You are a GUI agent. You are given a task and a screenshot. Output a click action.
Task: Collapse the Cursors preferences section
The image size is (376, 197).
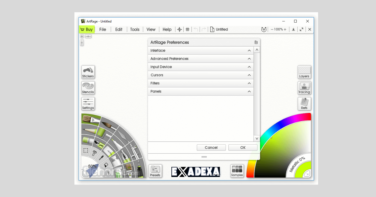(x=249, y=75)
